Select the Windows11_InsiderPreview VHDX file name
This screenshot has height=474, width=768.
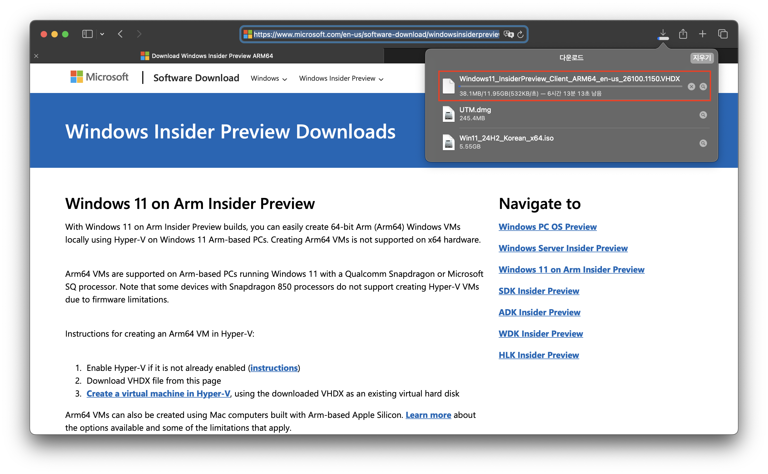[x=569, y=79]
